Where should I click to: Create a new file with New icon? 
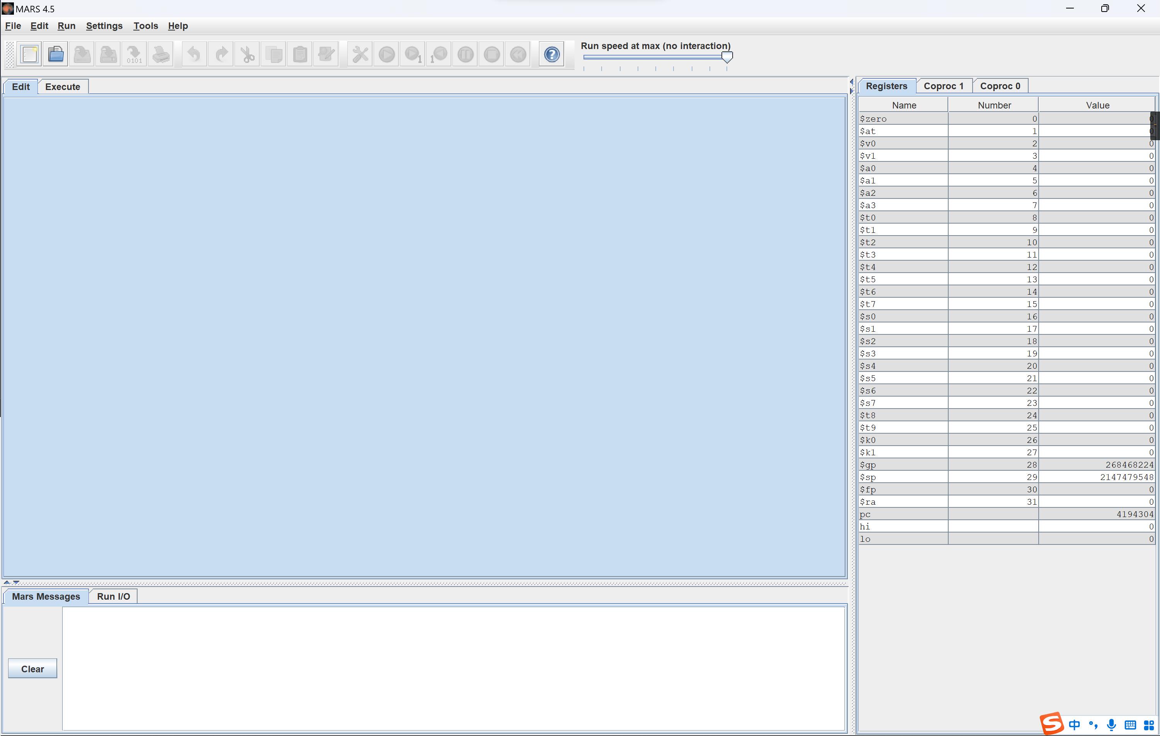tap(29, 54)
